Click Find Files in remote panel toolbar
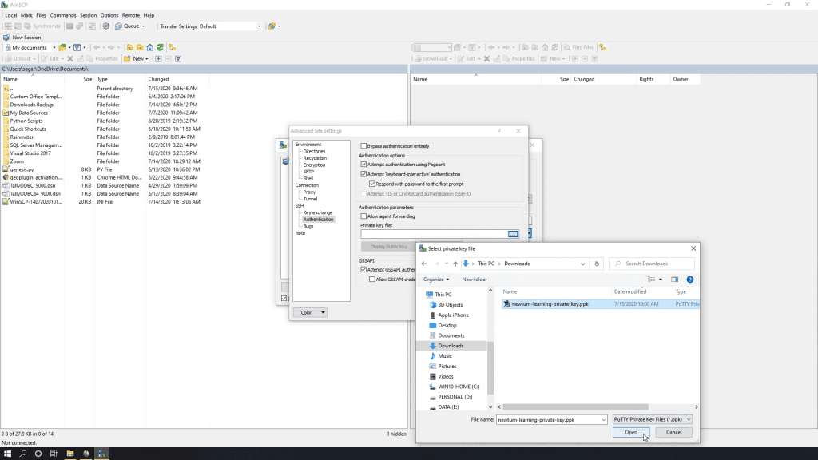This screenshot has height=460, width=818. [x=578, y=47]
